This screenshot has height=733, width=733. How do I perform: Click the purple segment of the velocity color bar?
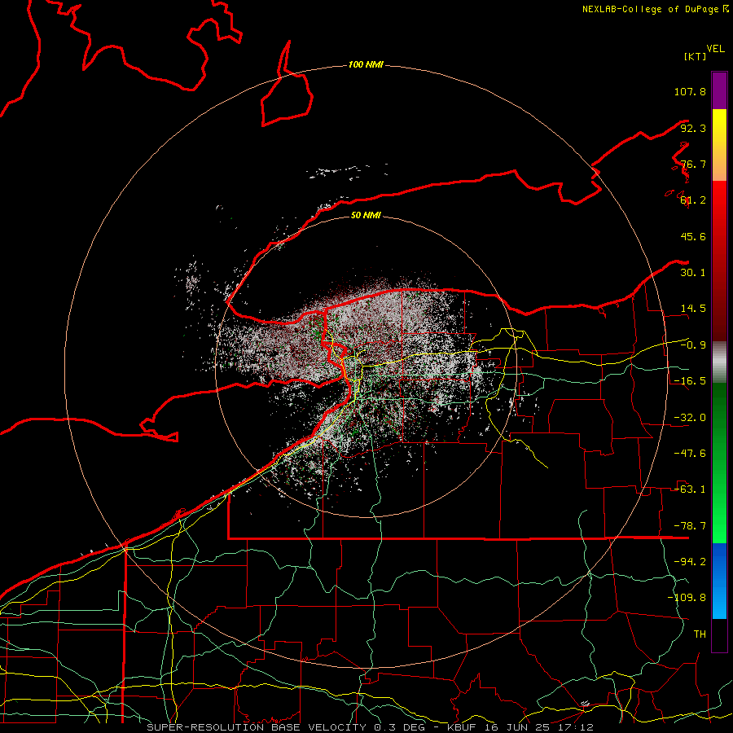(719, 90)
